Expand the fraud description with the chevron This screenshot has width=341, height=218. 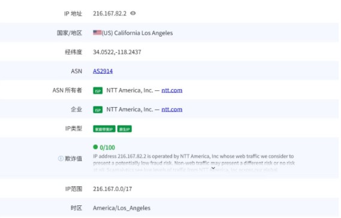213,168
